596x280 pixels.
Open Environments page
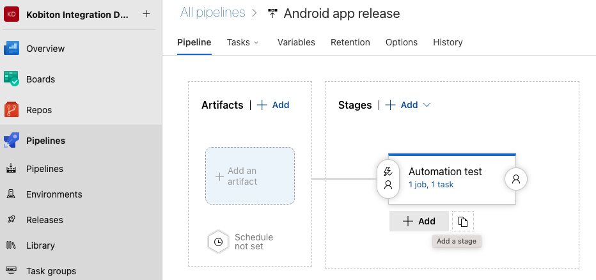click(54, 194)
